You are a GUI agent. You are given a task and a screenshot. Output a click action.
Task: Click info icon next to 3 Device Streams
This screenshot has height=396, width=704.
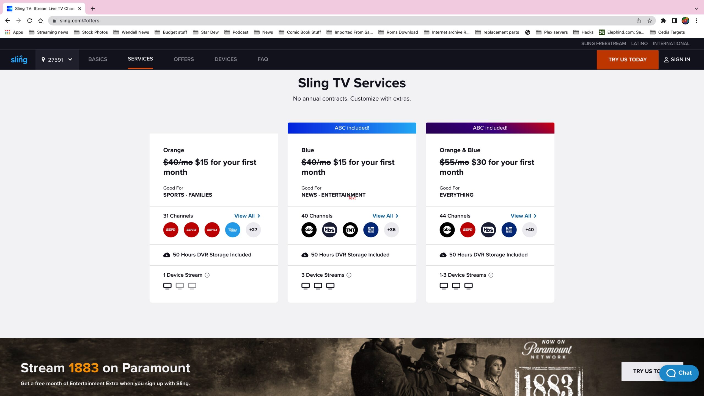point(349,275)
